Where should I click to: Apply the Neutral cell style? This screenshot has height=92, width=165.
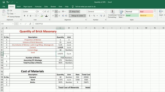[146, 15]
